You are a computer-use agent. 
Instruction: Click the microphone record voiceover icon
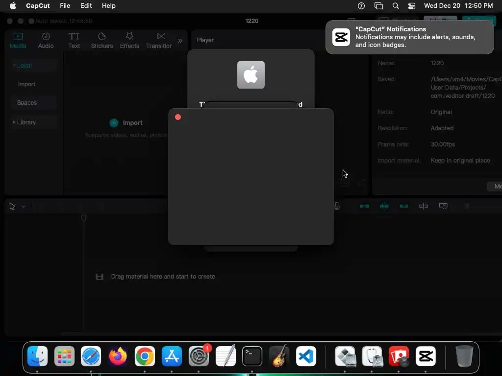click(x=337, y=206)
